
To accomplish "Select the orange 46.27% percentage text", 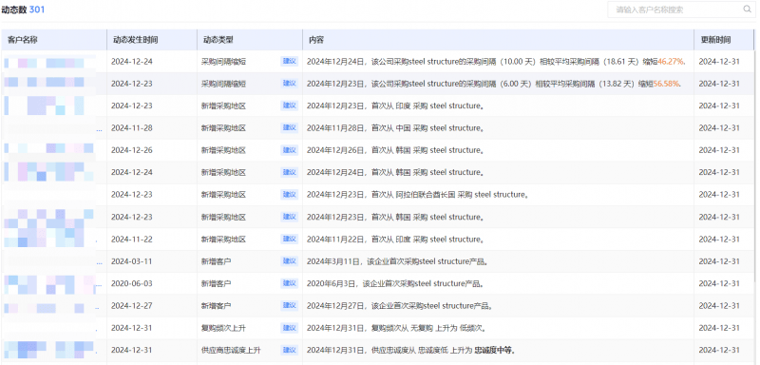I will point(671,62).
